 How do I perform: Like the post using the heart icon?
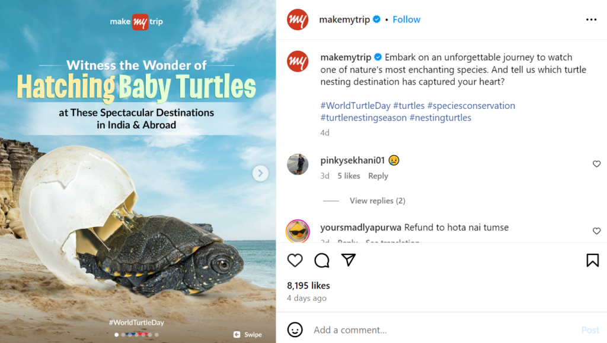pos(295,260)
